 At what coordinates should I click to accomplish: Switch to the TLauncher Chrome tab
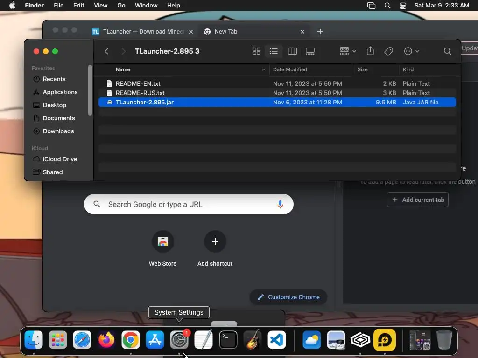pos(143,32)
